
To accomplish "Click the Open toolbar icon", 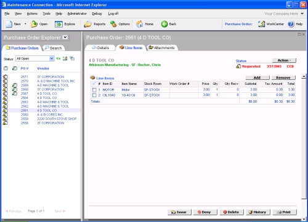I will (34, 24).
